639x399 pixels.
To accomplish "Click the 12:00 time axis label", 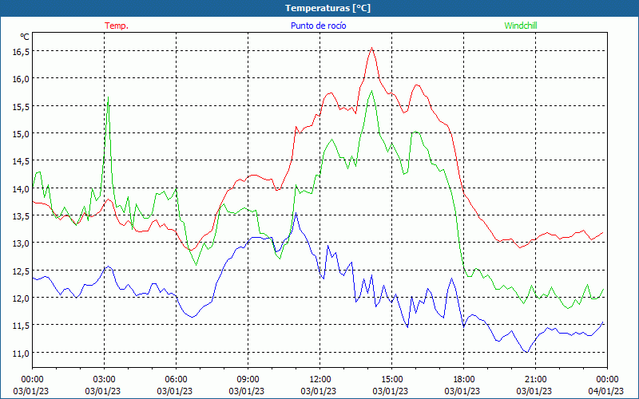I will 319,379.
